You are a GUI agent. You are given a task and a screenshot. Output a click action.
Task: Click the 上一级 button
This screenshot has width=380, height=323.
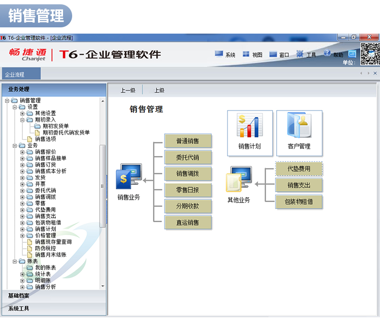click(128, 90)
